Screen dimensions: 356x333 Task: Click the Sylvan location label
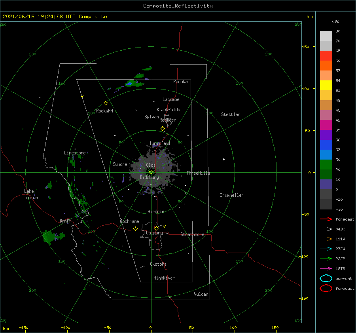(x=151, y=117)
